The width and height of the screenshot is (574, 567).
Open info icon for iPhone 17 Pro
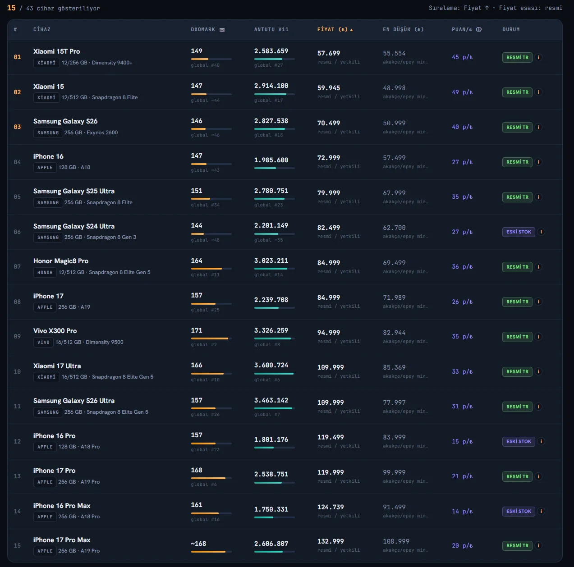(x=538, y=476)
